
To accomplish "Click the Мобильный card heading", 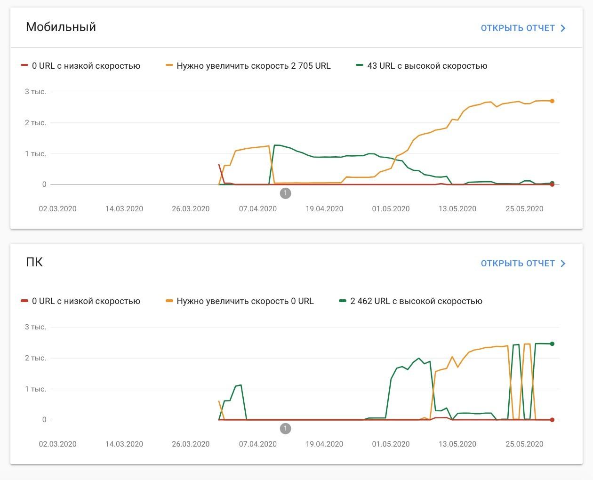I will (61, 27).
